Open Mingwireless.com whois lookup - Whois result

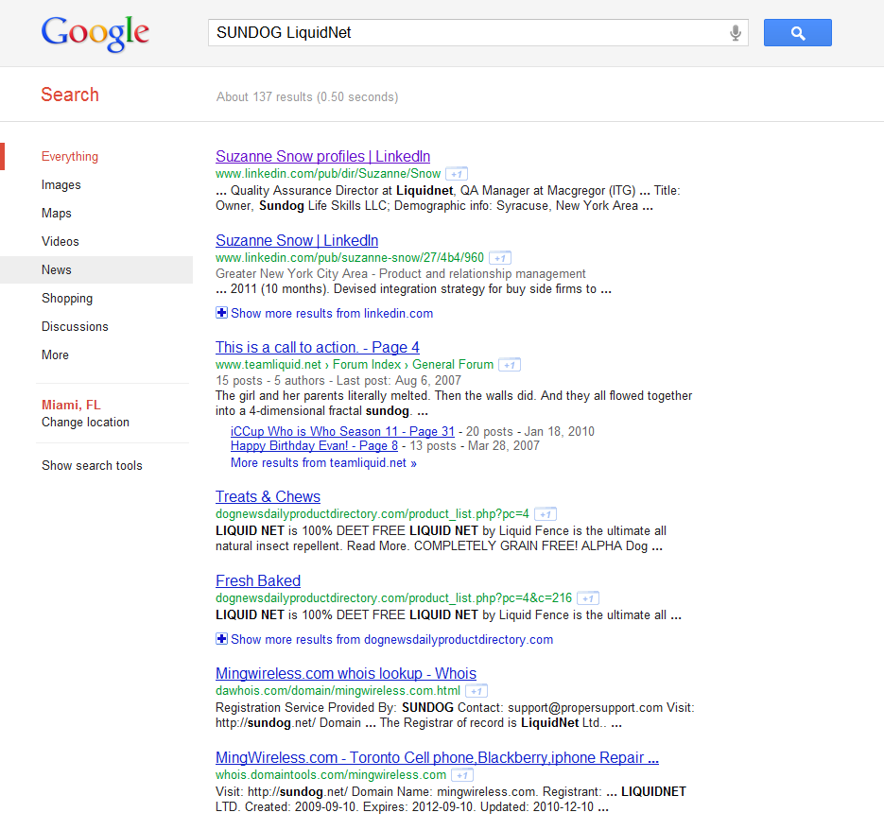coord(346,673)
